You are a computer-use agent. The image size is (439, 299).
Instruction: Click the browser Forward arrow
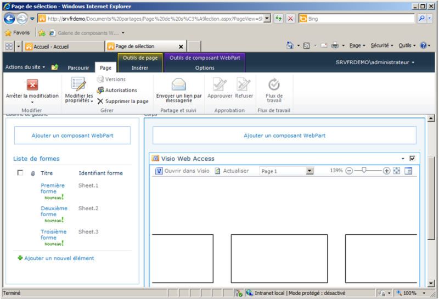pyautogui.click(x=22, y=19)
